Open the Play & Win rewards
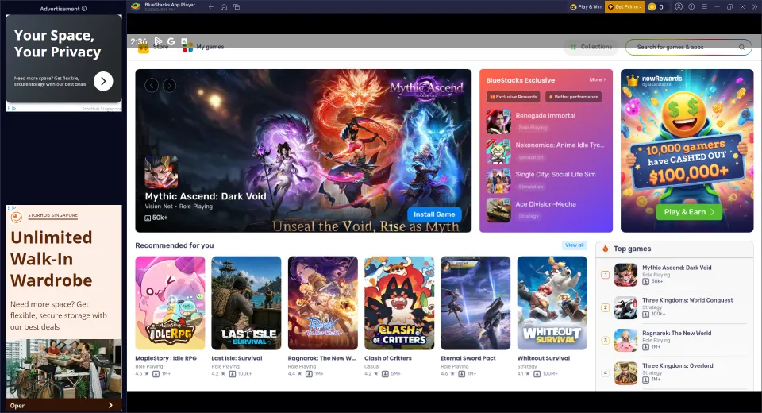Screen dimensions: 762x413 (586, 7)
